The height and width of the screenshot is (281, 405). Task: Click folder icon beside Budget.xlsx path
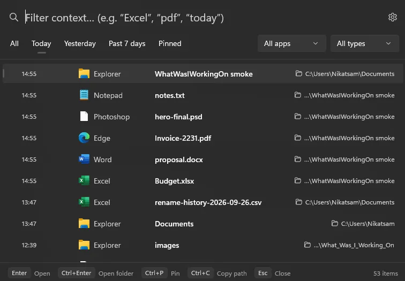tap(298, 180)
